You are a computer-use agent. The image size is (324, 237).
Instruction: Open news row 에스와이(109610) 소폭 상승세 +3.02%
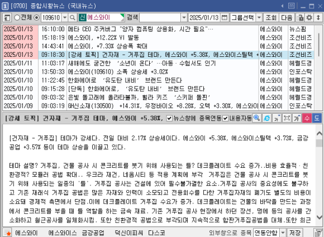158,72
